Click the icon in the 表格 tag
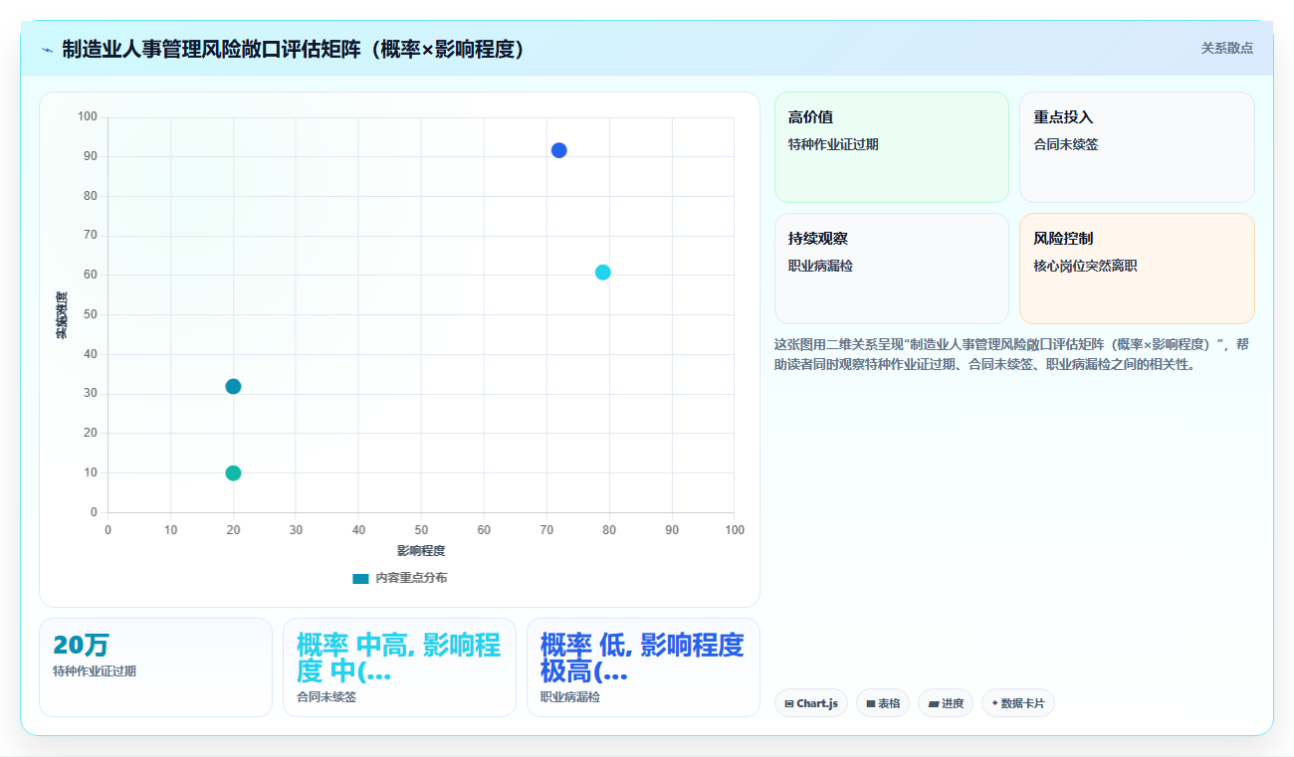 pos(871,703)
